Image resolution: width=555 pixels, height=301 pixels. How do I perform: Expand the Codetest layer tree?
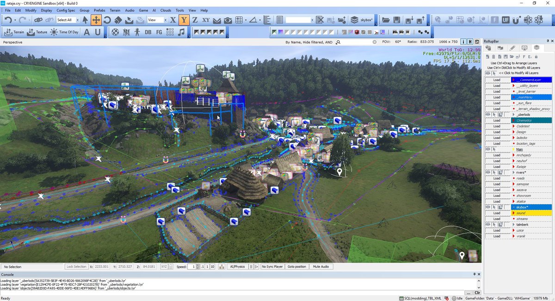point(513,126)
